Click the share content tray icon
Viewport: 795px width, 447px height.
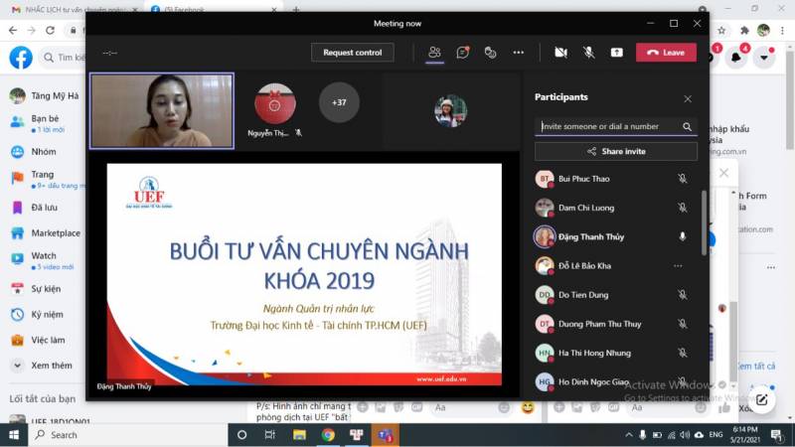[x=617, y=53]
